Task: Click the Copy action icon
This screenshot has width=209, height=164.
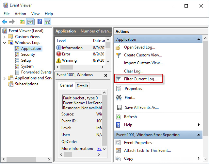Action: (x=118, y=158)
